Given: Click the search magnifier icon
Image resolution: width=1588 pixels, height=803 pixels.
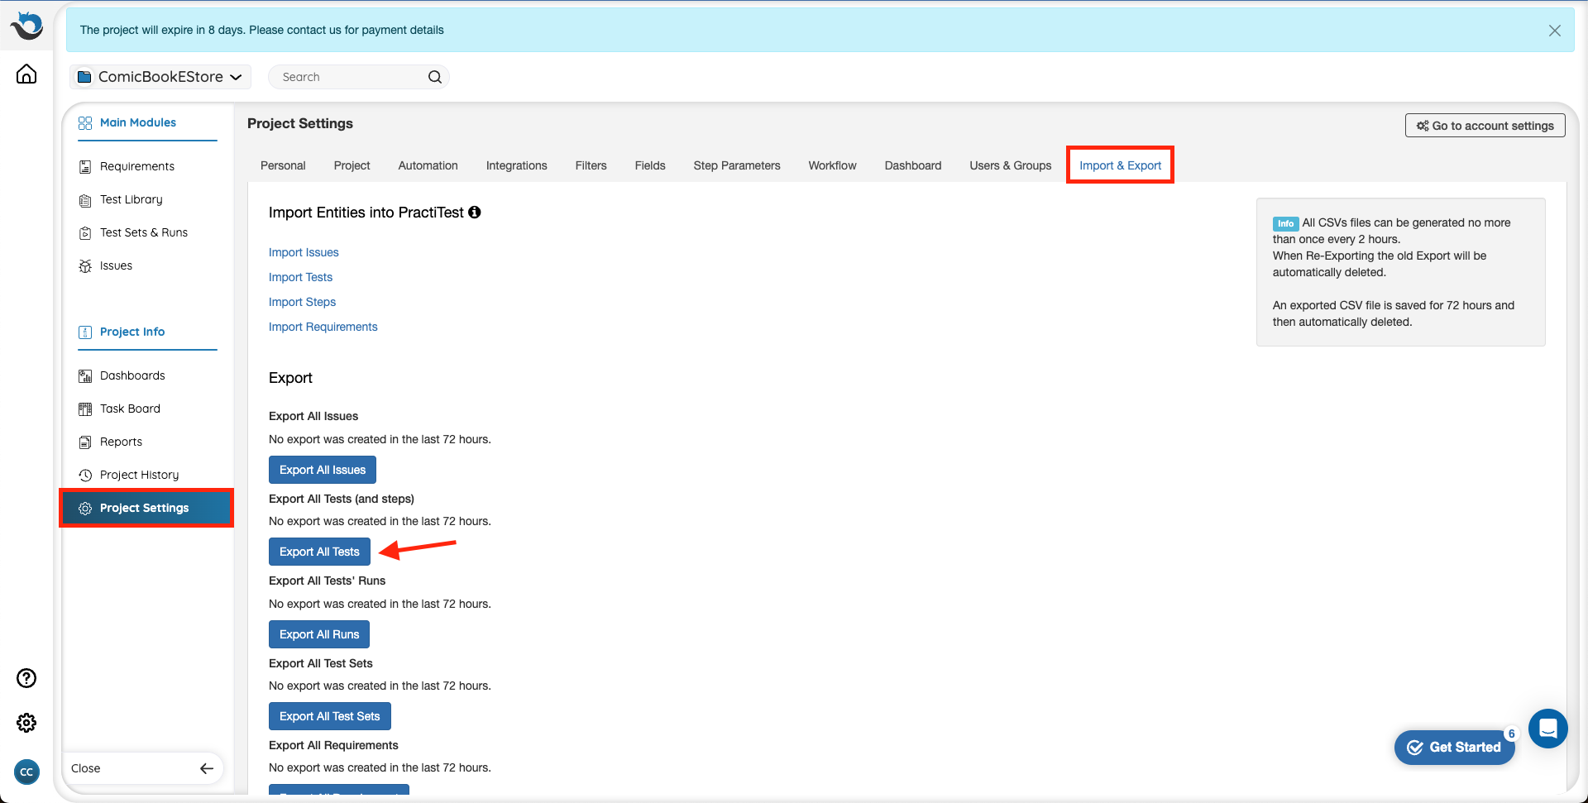Looking at the screenshot, I should pyautogui.click(x=435, y=77).
